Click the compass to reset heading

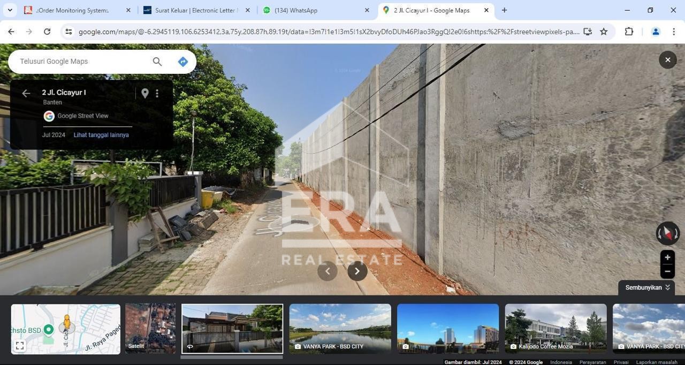pos(667,233)
